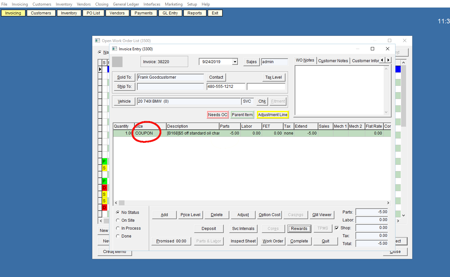Click the Adjust button
The height and width of the screenshot is (277, 450).
click(243, 215)
